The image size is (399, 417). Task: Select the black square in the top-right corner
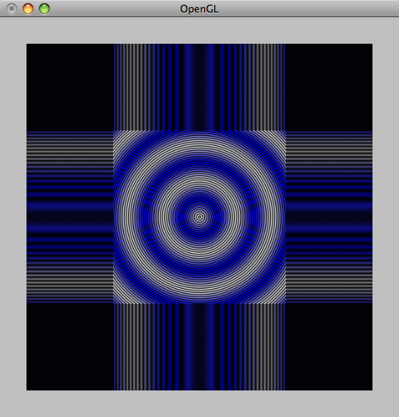click(329, 87)
